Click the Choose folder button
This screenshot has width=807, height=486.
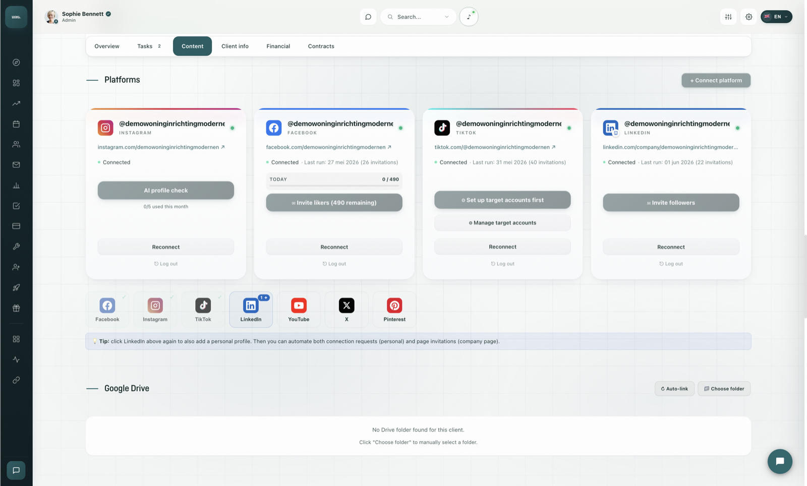(724, 389)
